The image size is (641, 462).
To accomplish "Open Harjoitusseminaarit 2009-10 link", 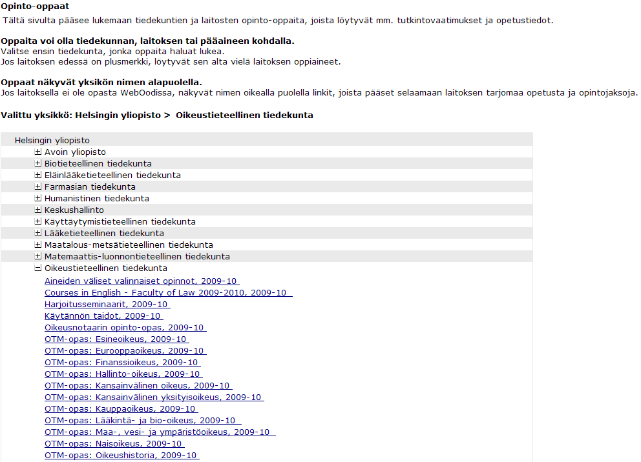I will point(107,305).
